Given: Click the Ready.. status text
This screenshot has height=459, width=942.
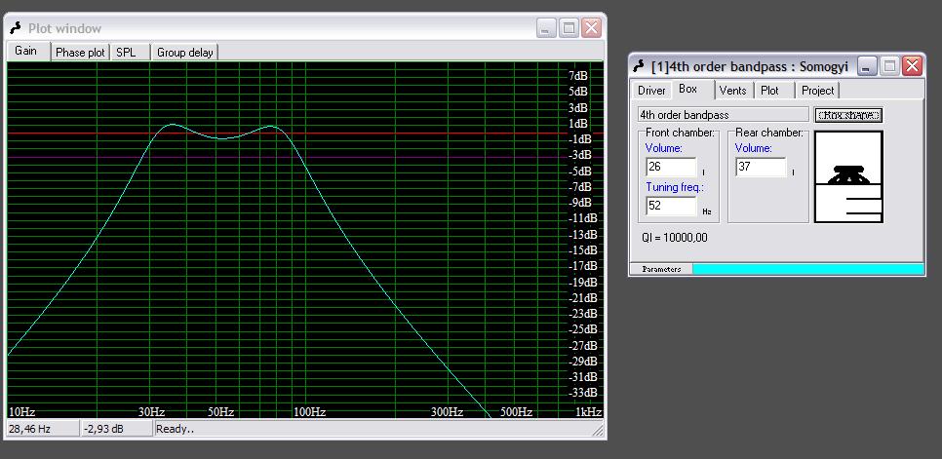Looking at the screenshot, I should [175, 429].
